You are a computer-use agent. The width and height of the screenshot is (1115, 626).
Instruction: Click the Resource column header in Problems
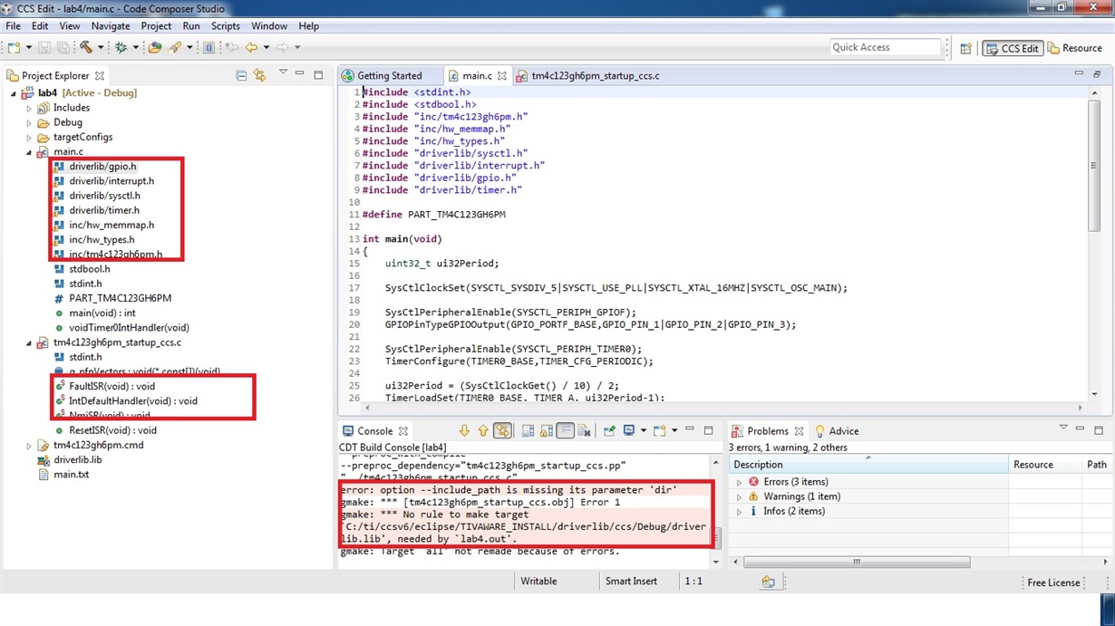[1046, 465]
